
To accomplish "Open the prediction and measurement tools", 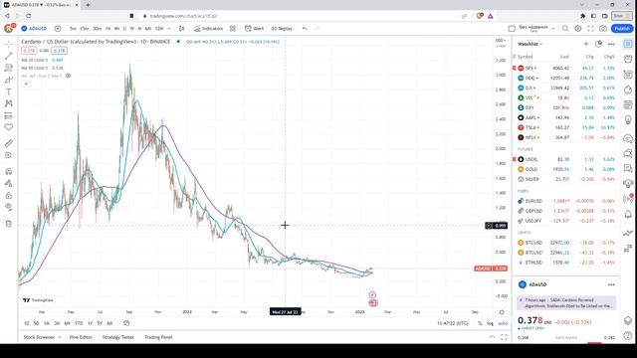I will [9, 115].
